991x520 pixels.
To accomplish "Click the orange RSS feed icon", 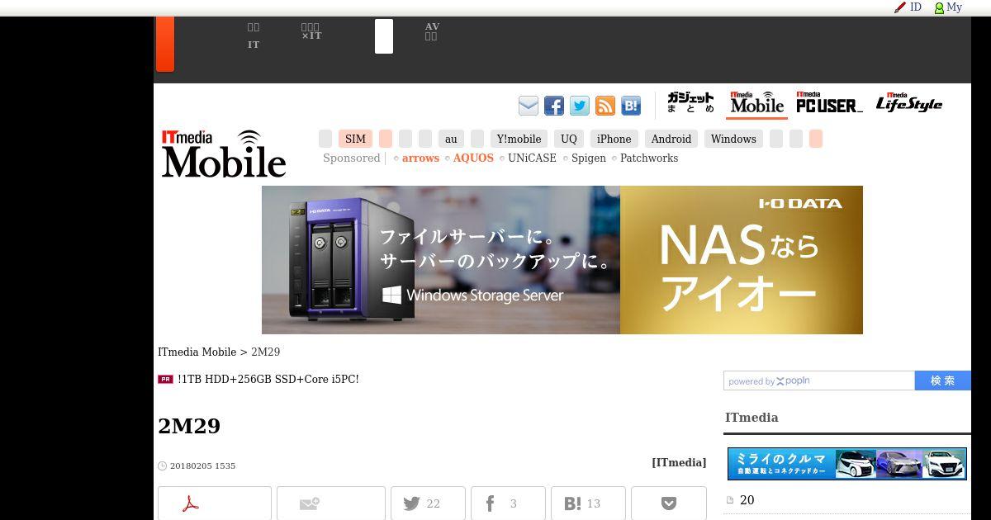I will [x=605, y=106].
